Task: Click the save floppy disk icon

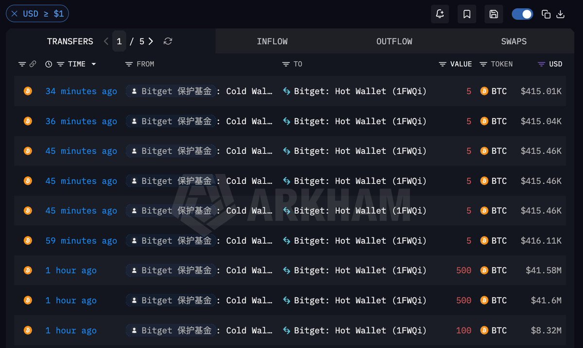Action: pos(494,14)
